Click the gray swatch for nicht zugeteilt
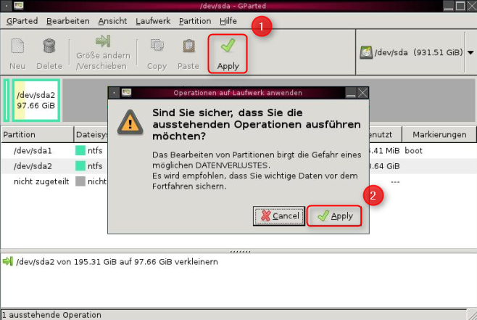This screenshot has height=320, width=477. 80,181
